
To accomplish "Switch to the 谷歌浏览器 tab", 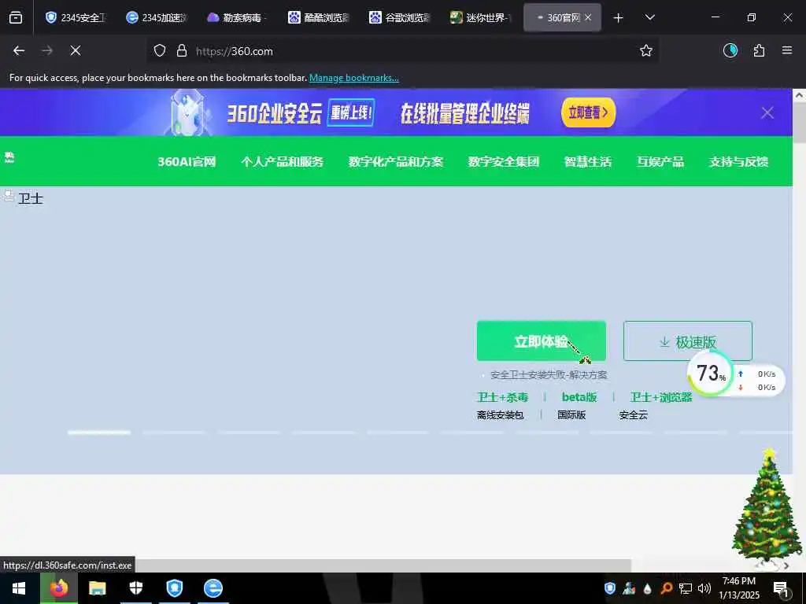I will pyautogui.click(x=401, y=17).
